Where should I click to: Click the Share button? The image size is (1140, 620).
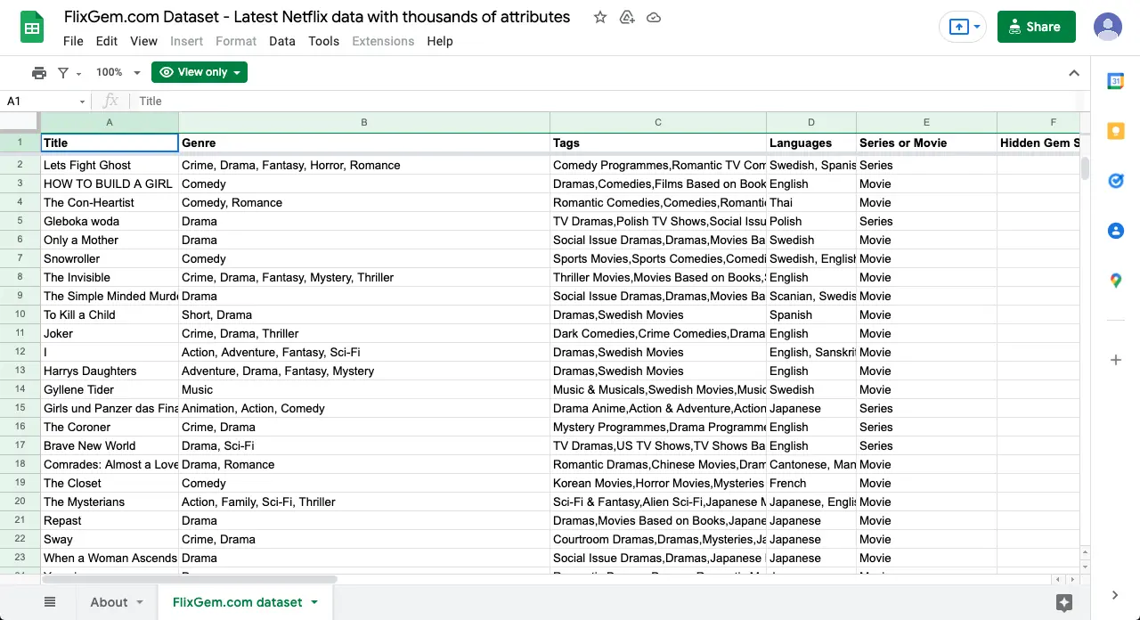[1036, 27]
